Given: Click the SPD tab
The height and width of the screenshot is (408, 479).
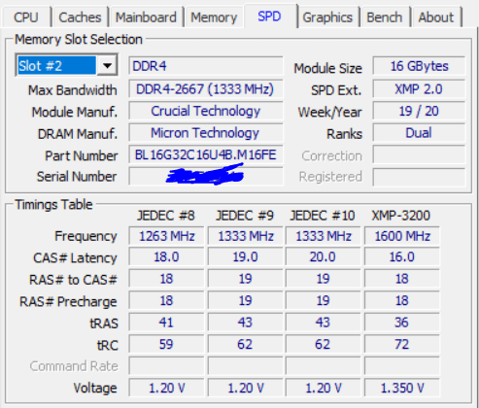Looking at the screenshot, I should [270, 16].
